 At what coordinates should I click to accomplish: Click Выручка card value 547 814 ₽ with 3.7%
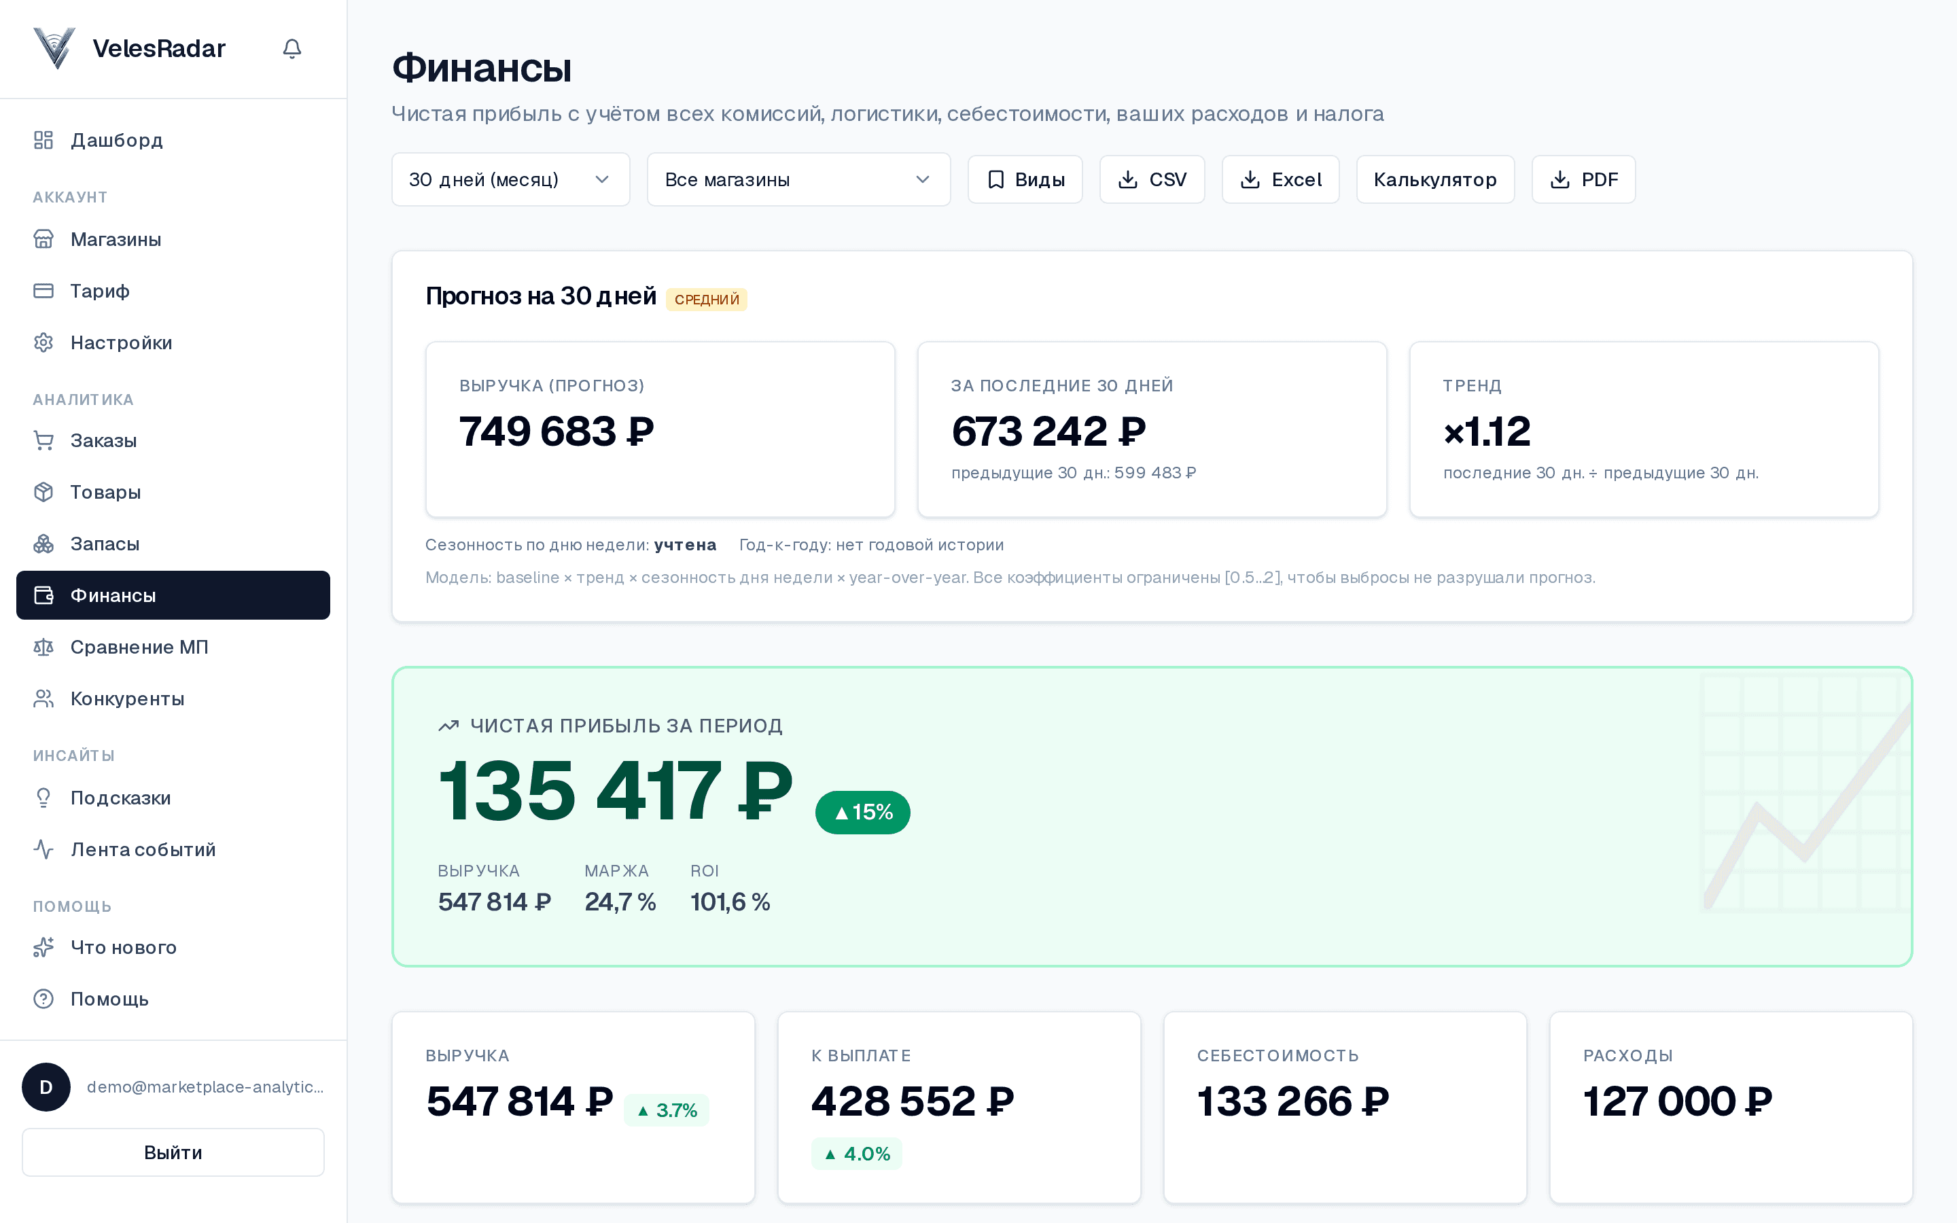coord(519,1101)
